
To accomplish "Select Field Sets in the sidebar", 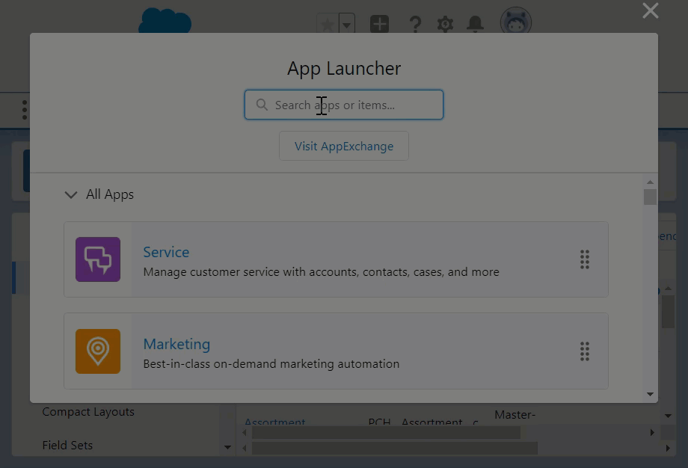I will click(x=67, y=445).
